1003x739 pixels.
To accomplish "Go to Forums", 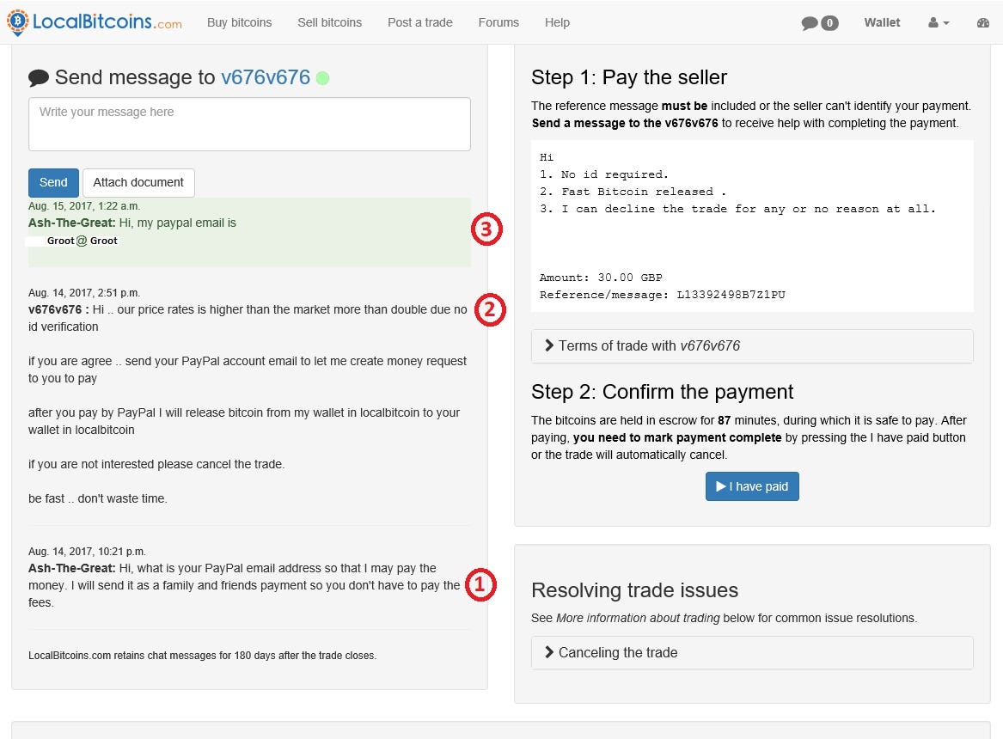I will (498, 22).
